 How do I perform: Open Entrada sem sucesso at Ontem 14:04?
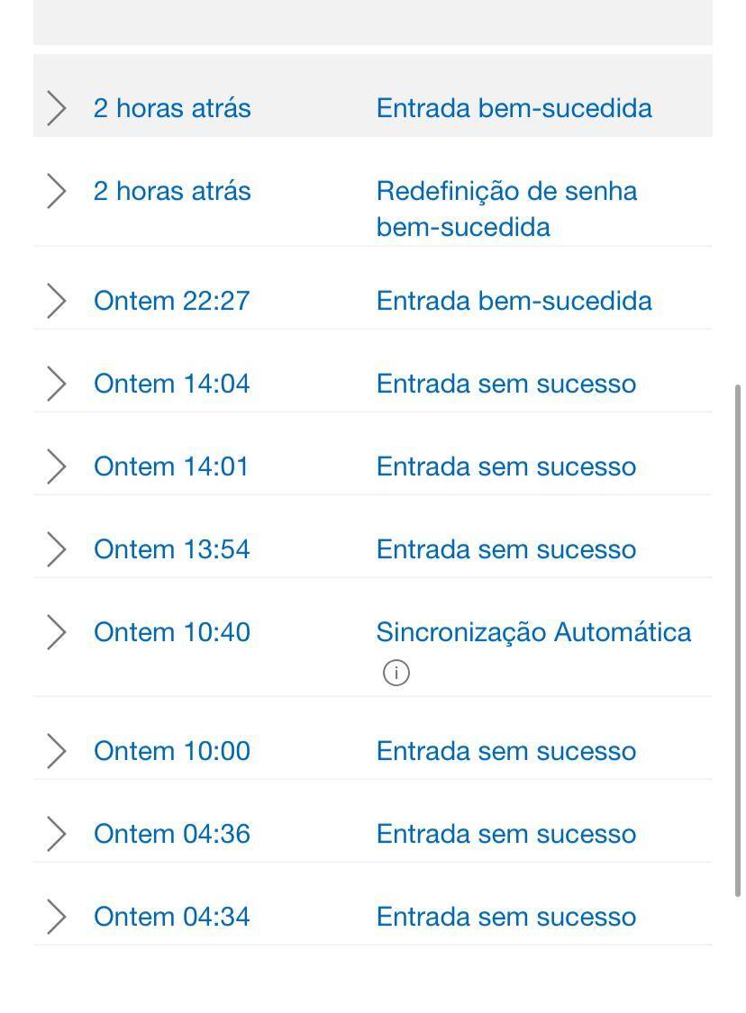(506, 384)
